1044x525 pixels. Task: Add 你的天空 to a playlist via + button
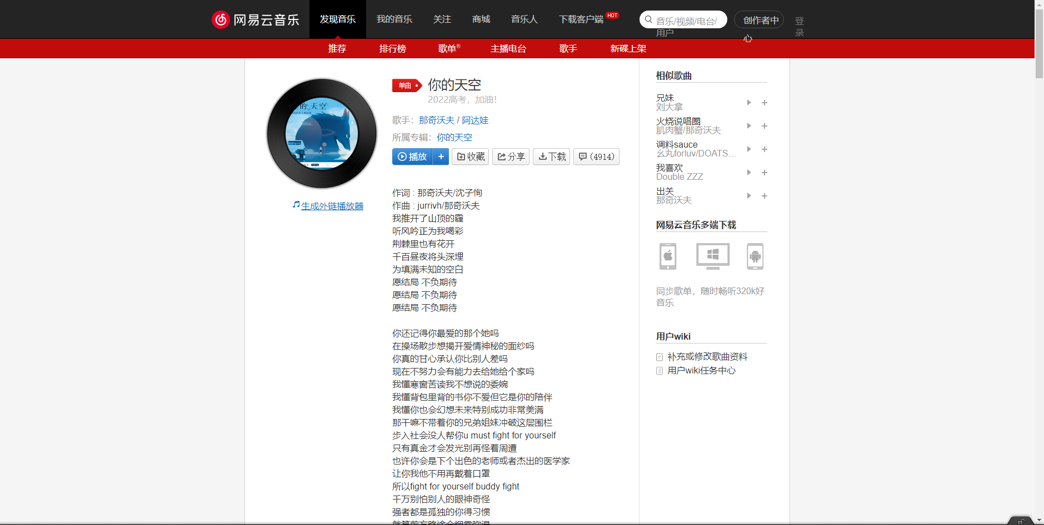[x=441, y=157]
